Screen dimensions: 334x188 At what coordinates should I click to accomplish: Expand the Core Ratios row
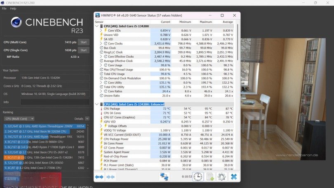[x=101, y=91]
